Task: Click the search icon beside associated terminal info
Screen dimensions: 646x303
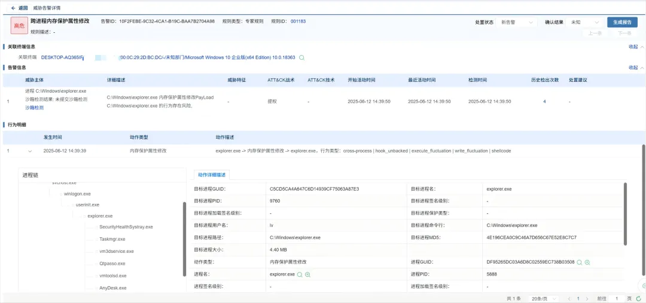Action: pos(302,57)
